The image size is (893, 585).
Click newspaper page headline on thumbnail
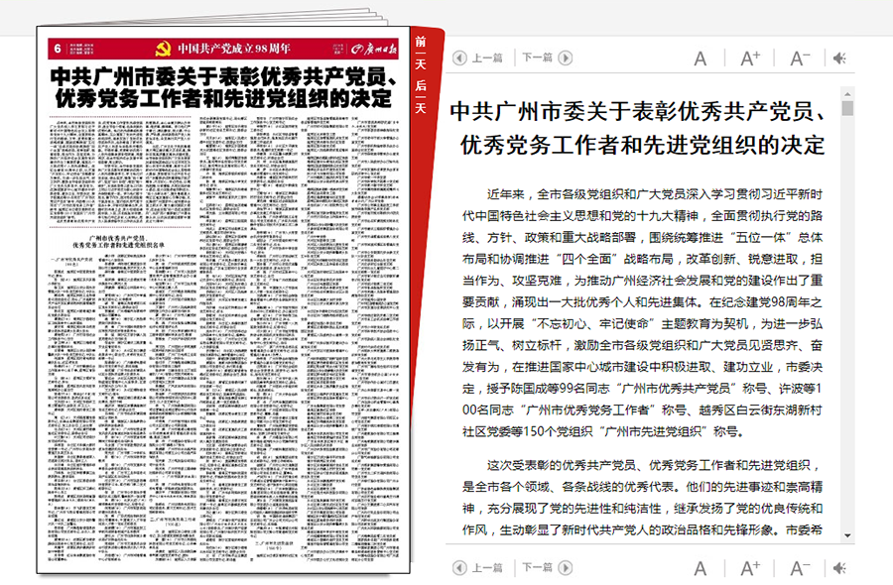pyautogui.click(x=222, y=87)
